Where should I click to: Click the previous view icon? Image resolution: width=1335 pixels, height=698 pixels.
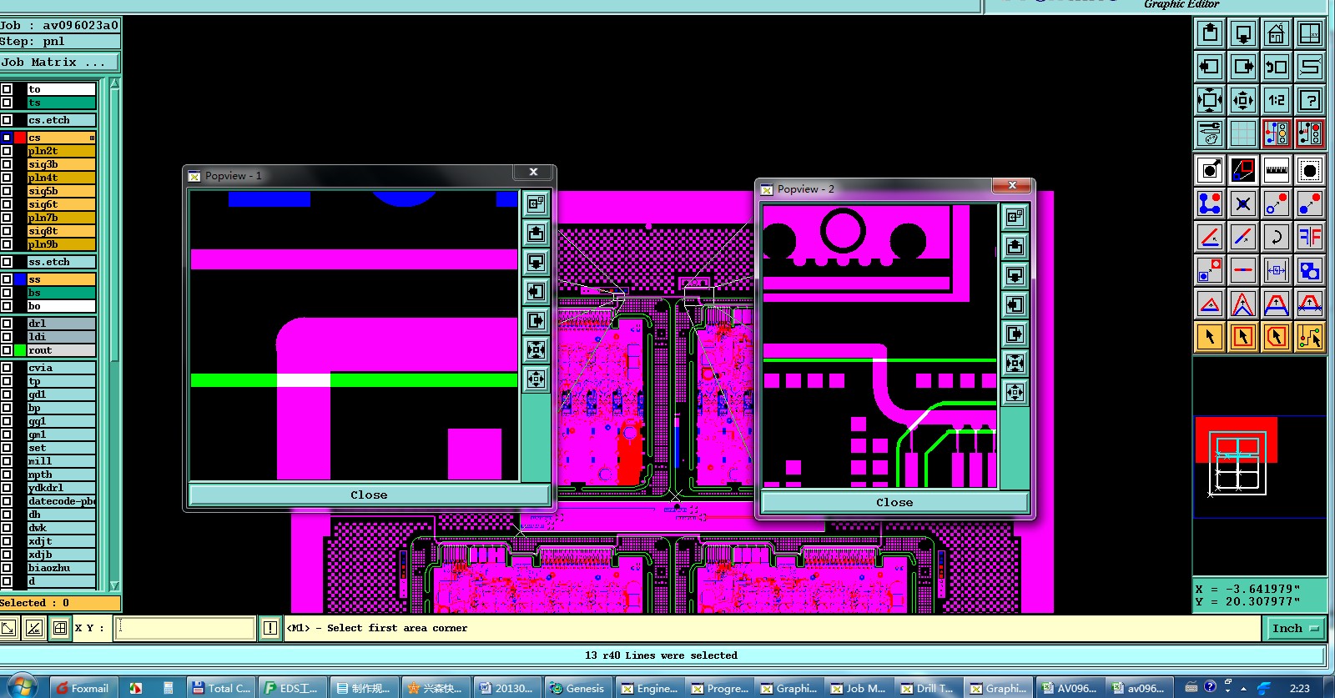point(1277,67)
